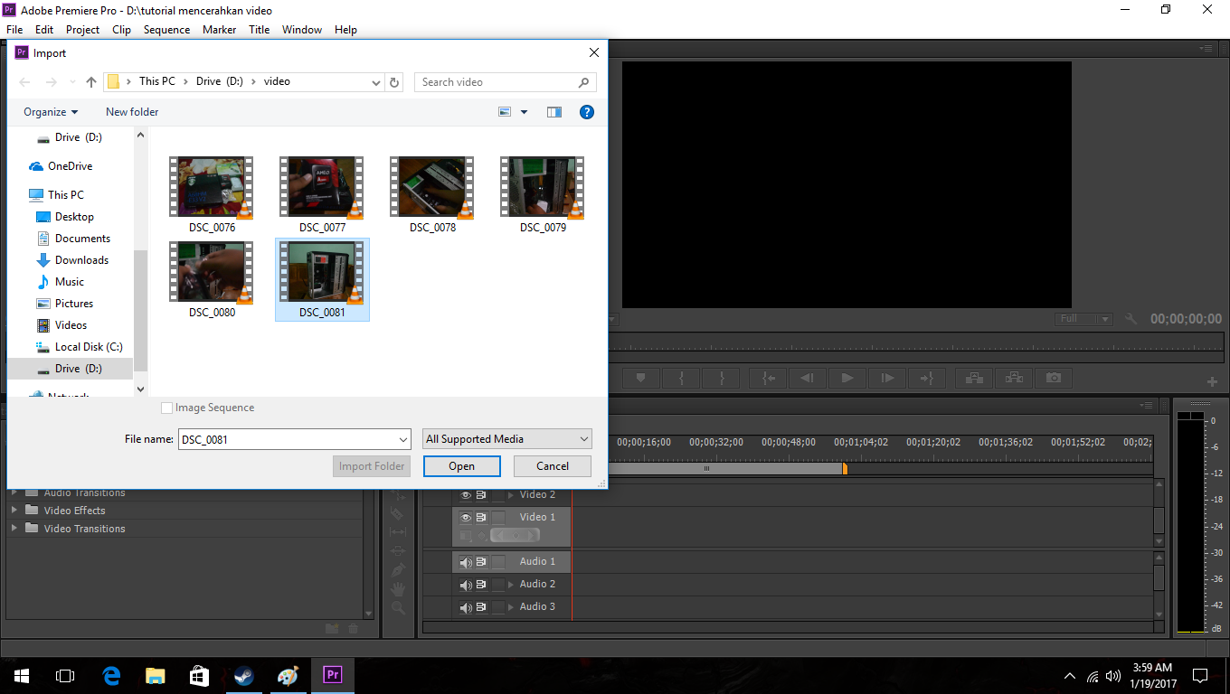Change the view using the view icon
Screen dimensions: 1230x694
pyautogui.click(x=506, y=112)
